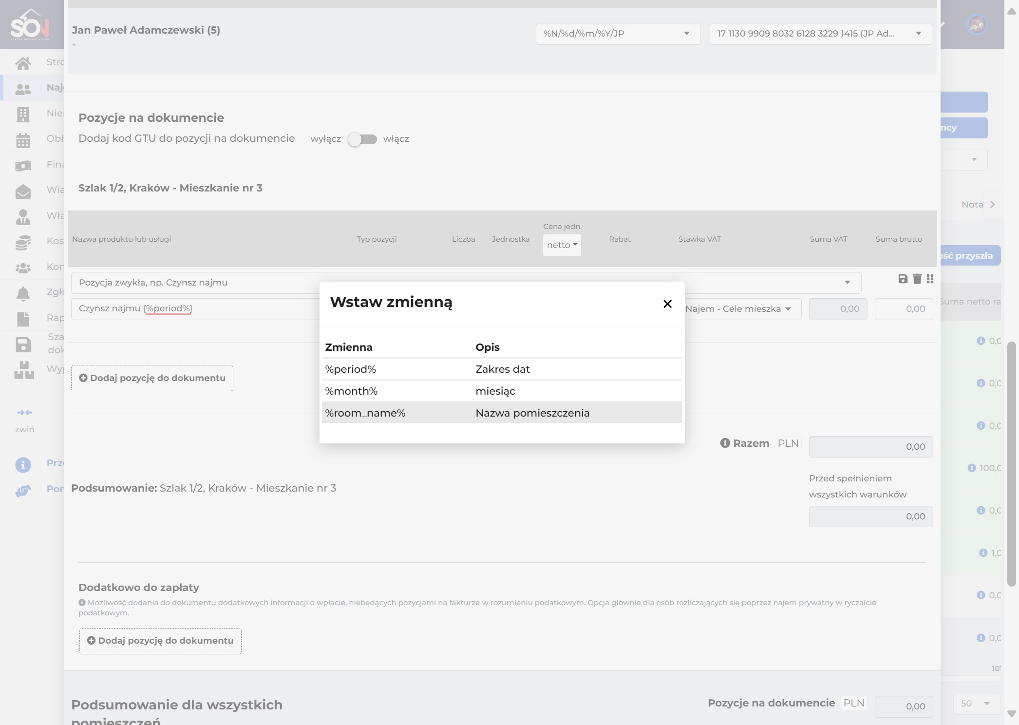The image size is (1019, 725).
Task: Click Dodaj pozycję do dokumentu under positions table
Action: pos(152,378)
